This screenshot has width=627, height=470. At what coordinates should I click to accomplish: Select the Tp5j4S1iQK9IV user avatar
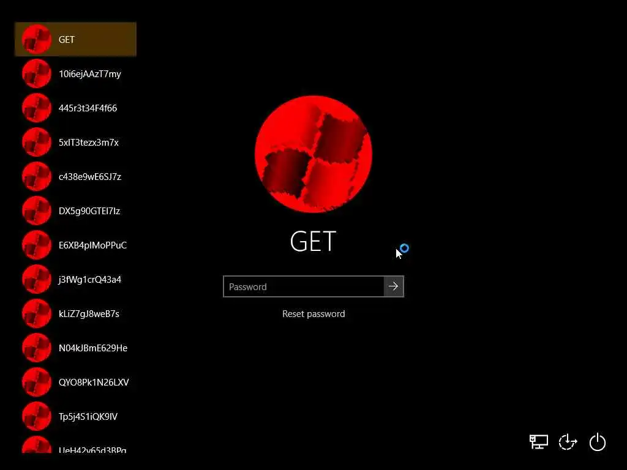point(36,416)
